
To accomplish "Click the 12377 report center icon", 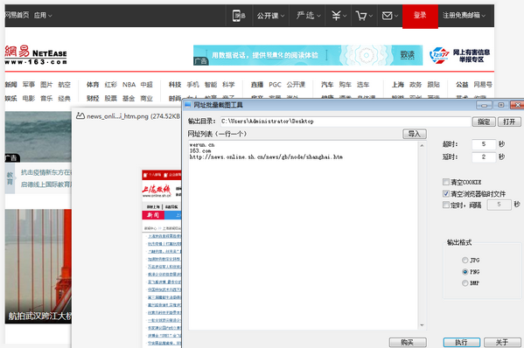I will (x=439, y=55).
